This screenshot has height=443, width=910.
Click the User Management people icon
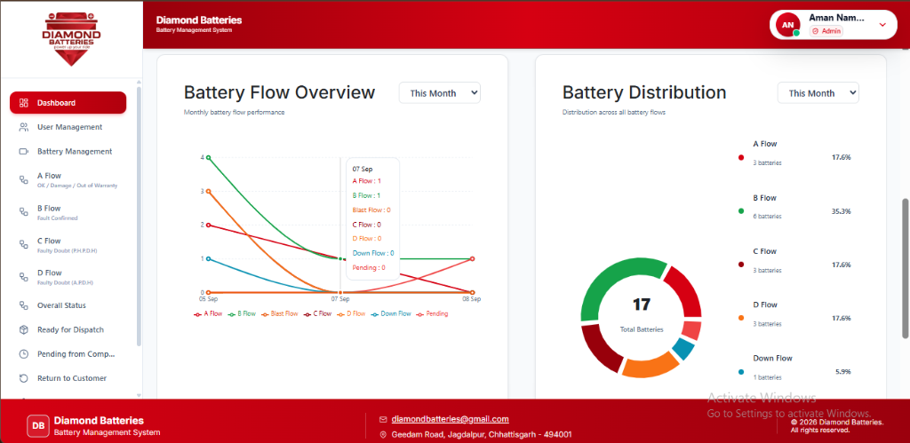click(24, 127)
